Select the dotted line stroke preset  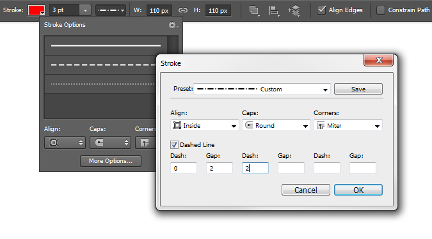pyautogui.click(x=102, y=84)
